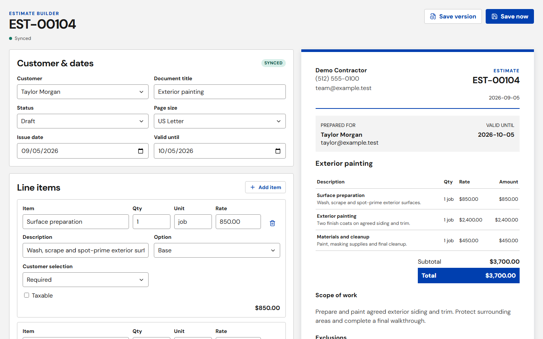
Task: Click the Save now button
Action: coord(509,17)
